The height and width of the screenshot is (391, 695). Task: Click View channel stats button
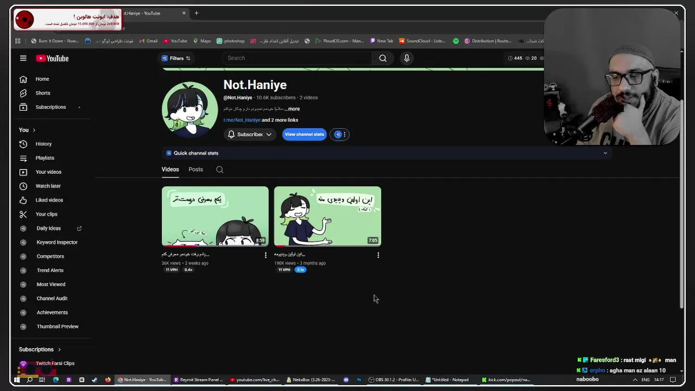coord(304,134)
